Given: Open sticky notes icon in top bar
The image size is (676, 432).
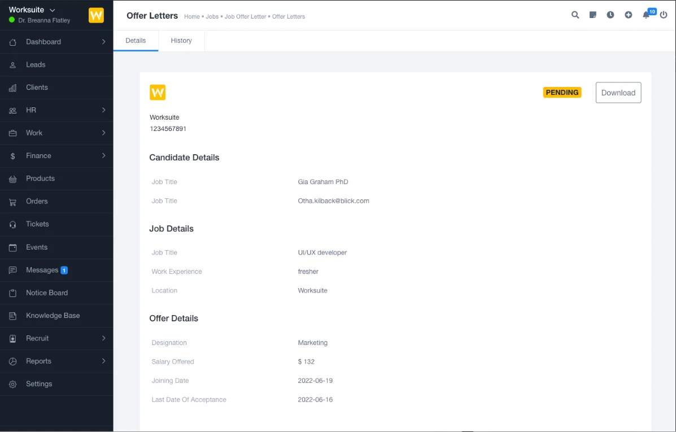Looking at the screenshot, I should [x=592, y=15].
